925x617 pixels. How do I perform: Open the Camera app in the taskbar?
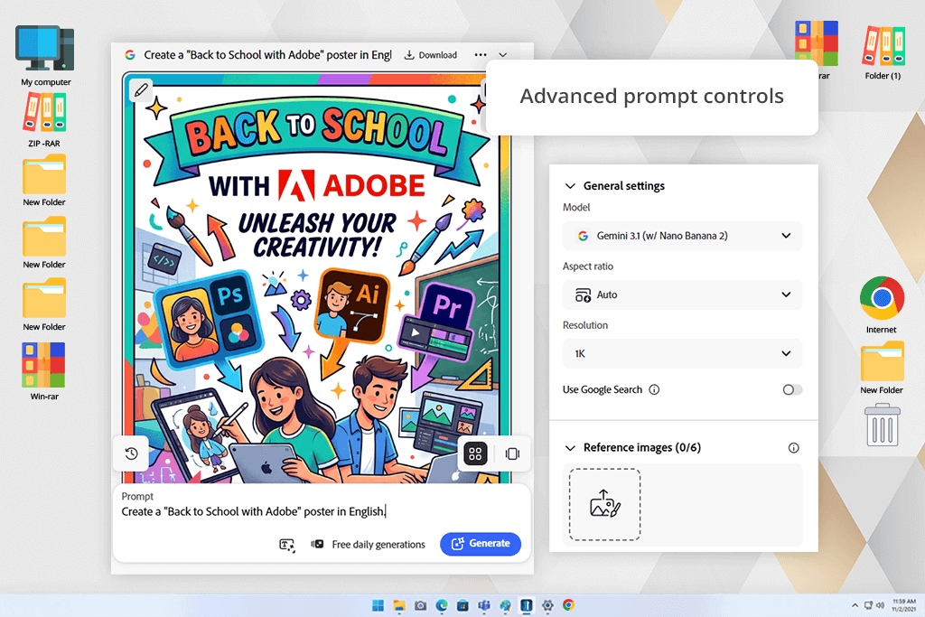tap(421, 605)
